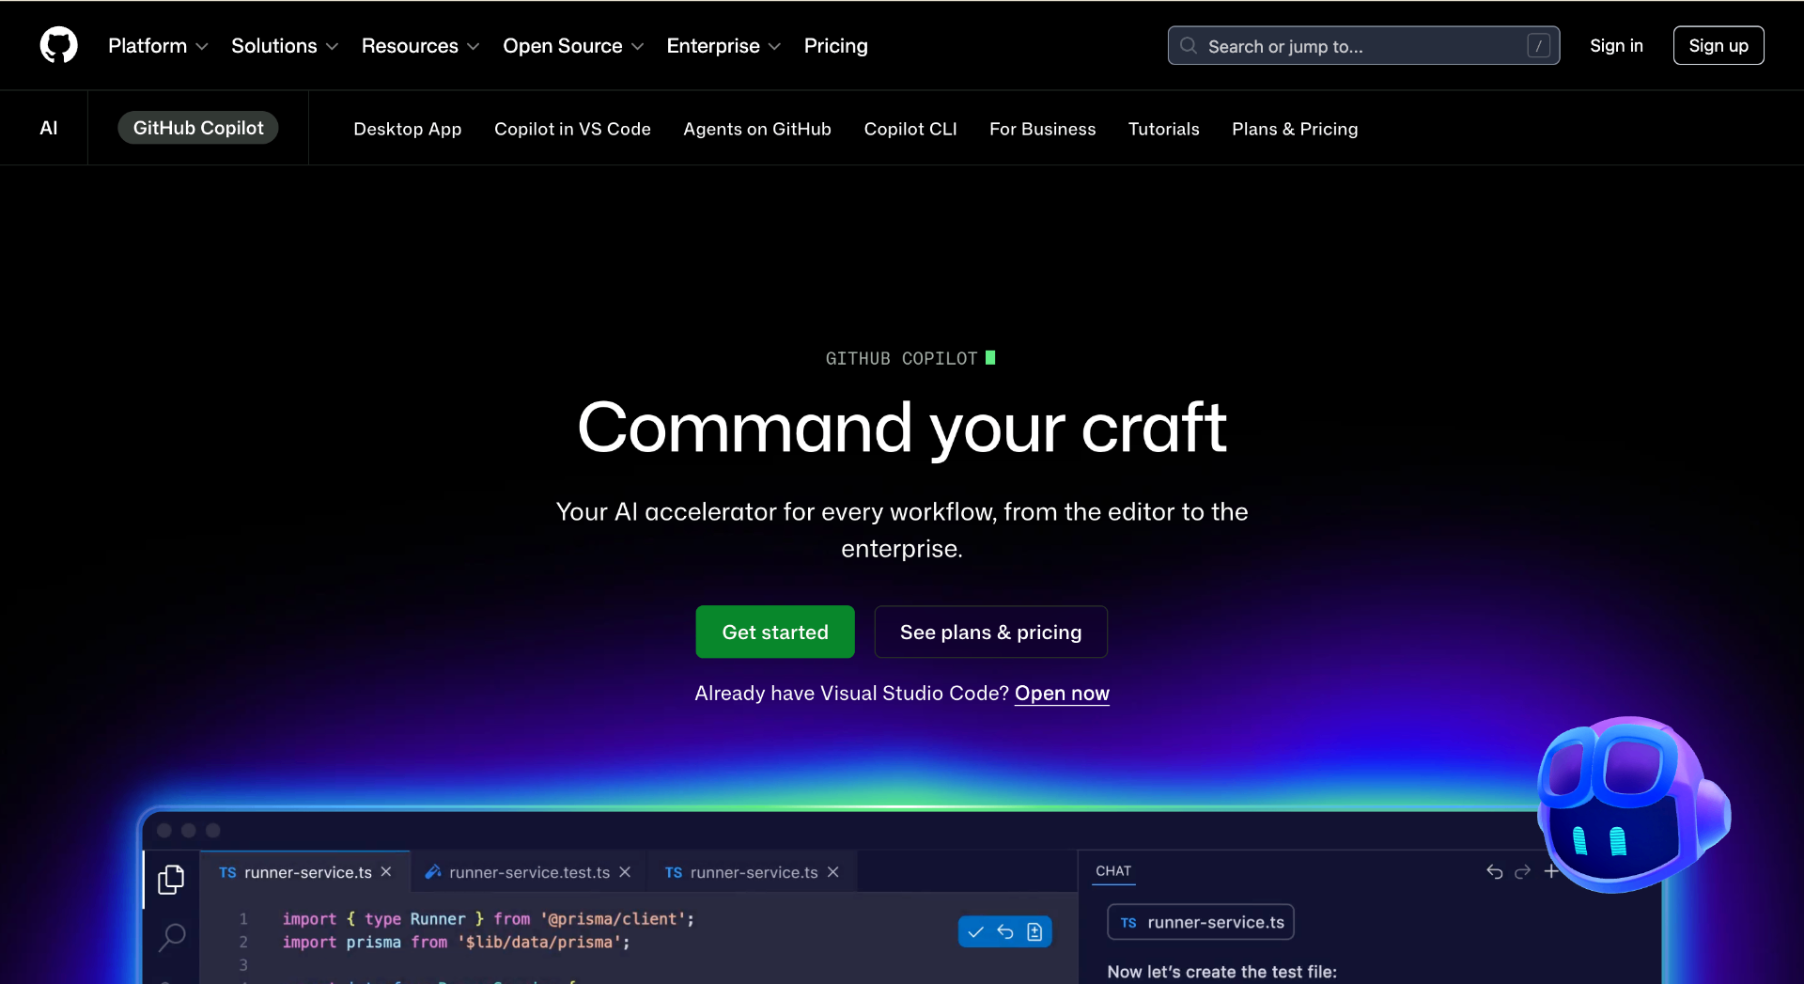
Task: Click the chat redo arrow icon
Action: pos(1522,871)
